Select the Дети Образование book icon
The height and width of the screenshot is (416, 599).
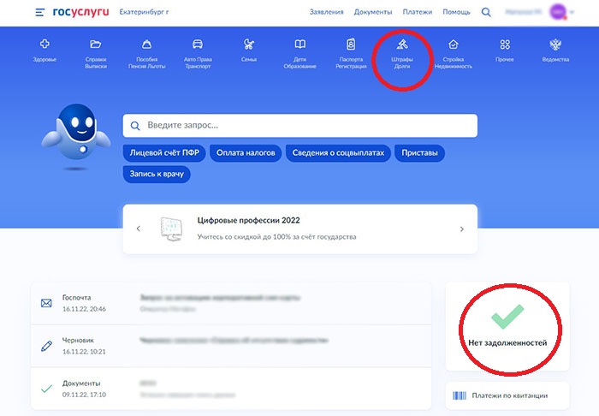(x=299, y=45)
